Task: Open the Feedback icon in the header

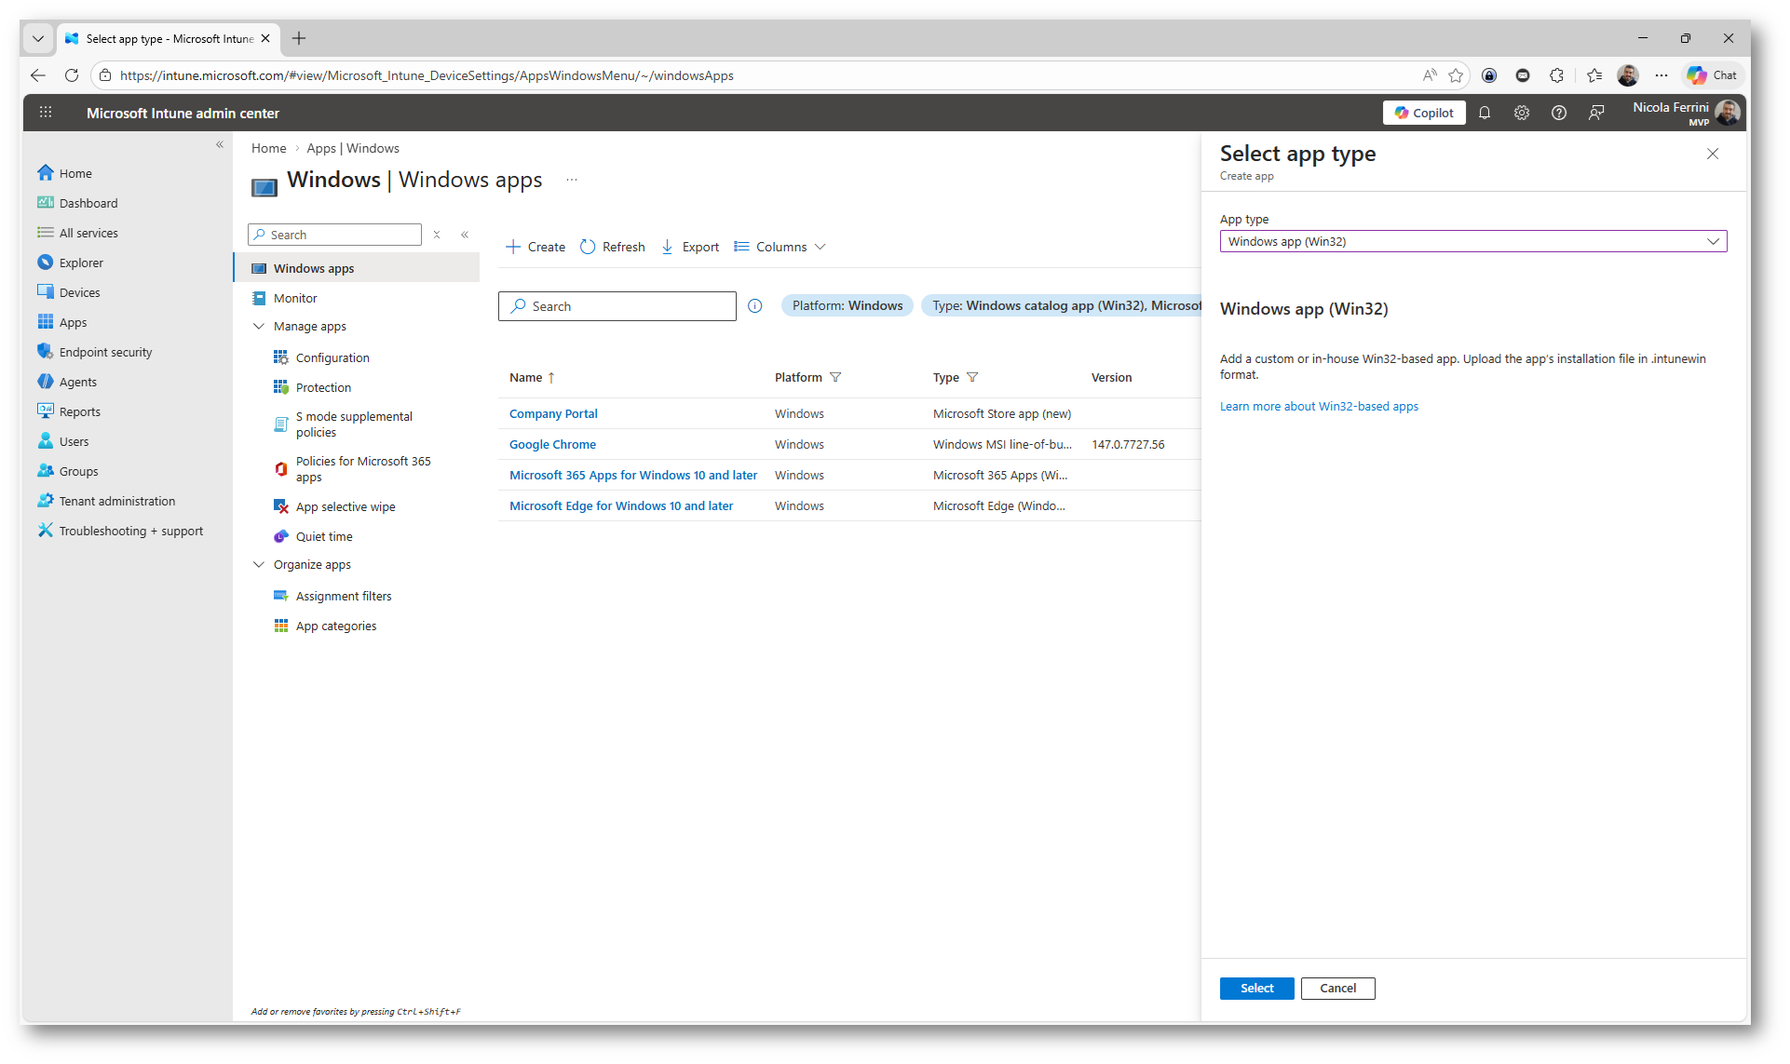Action: (x=1596, y=113)
